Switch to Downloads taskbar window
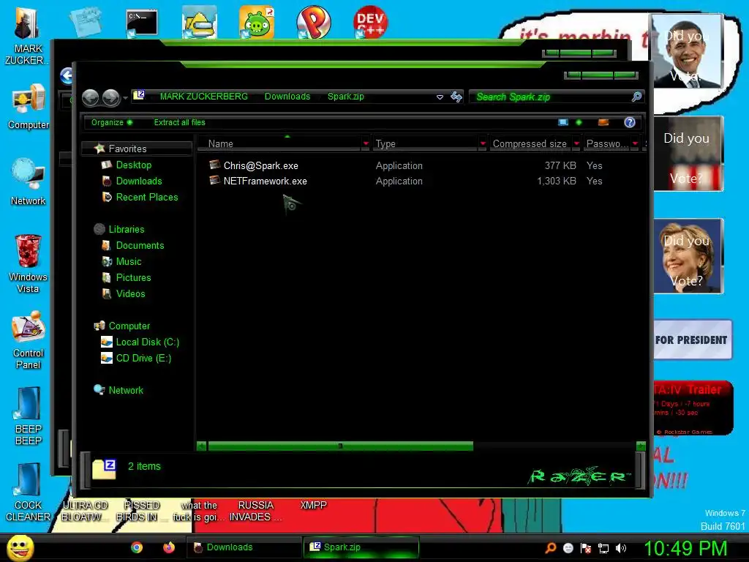The width and height of the screenshot is (749, 562). click(x=245, y=547)
